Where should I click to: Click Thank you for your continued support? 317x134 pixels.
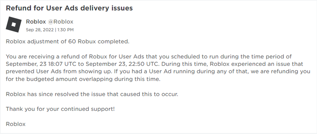tap(60, 109)
